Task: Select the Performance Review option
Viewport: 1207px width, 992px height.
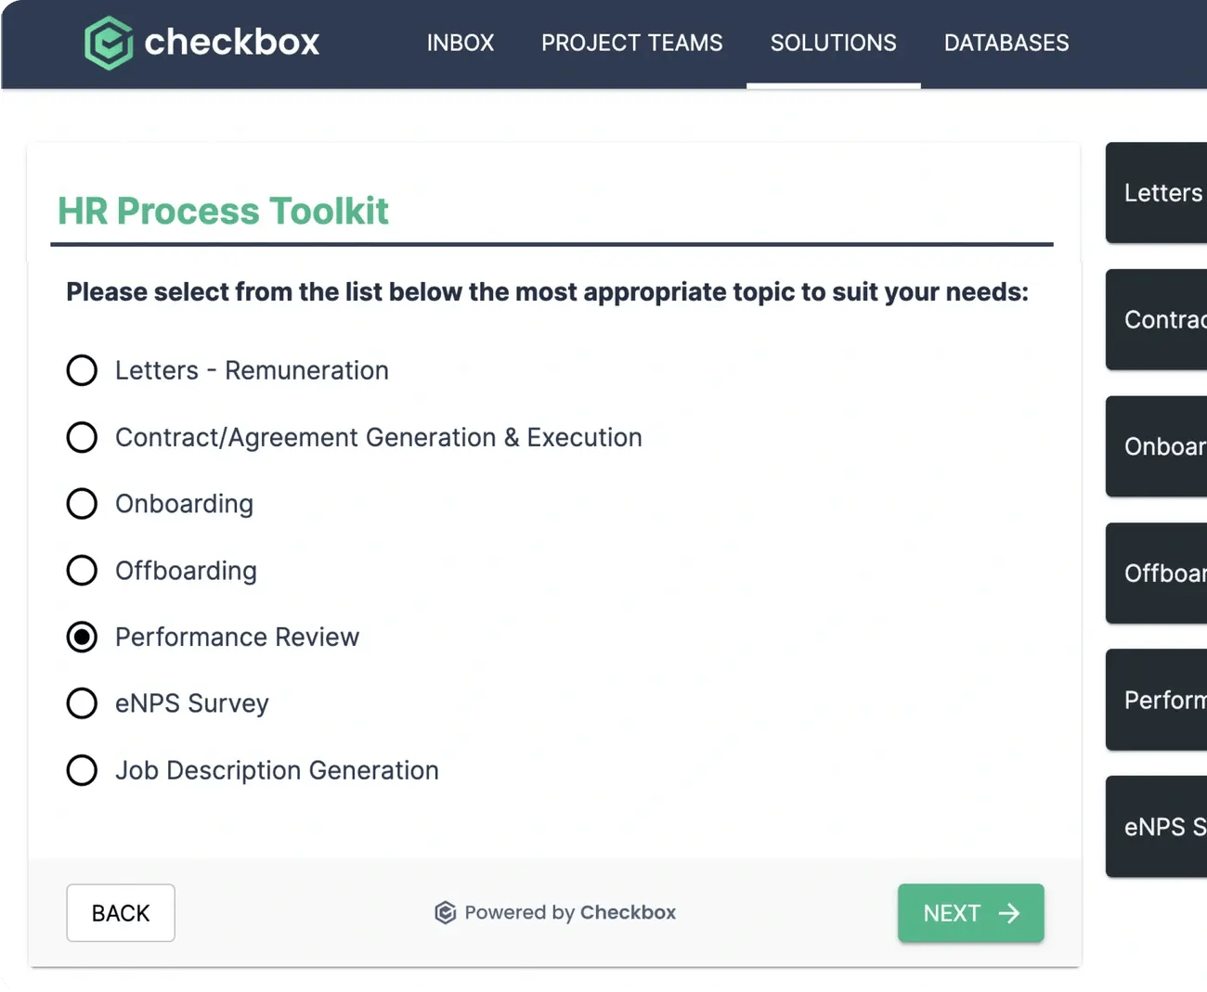Action: (82, 638)
